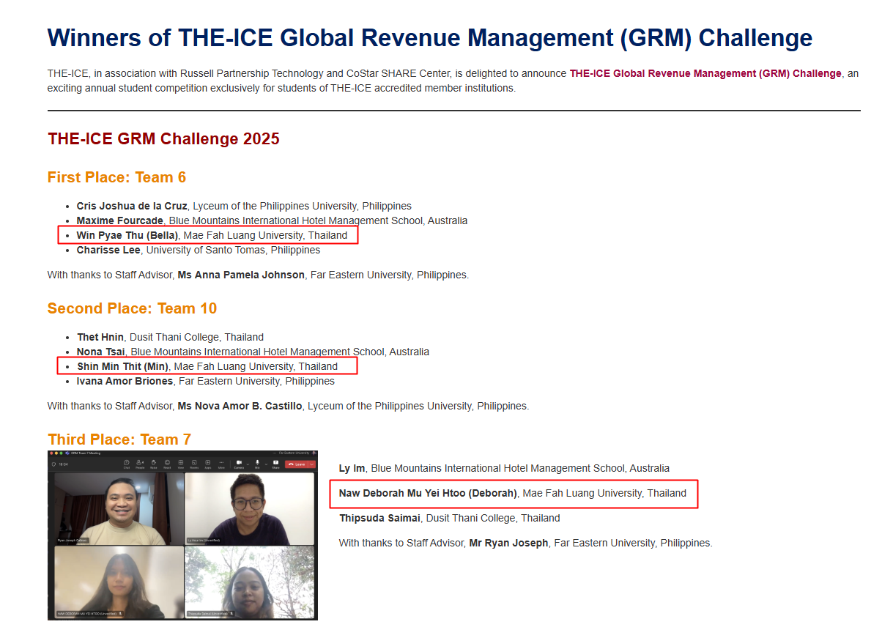Open the THE-ICE Global Revenue Management Challenge link
Screen dimensions: 882x638
(705, 73)
